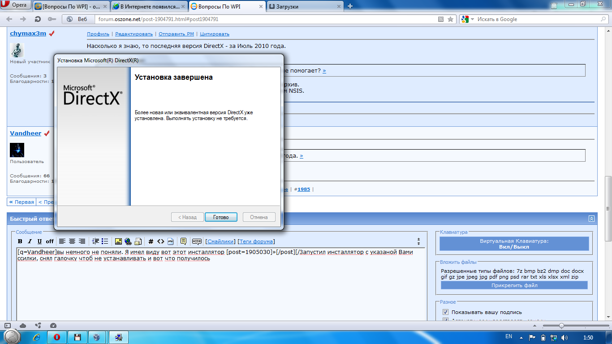Insert HTML tag with <> icon
The image size is (612, 344).
[x=161, y=241]
